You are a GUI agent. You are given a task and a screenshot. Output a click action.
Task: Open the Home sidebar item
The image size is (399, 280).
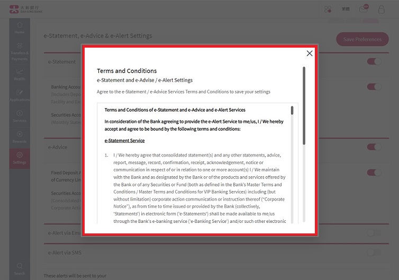click(x=20, y=28)
